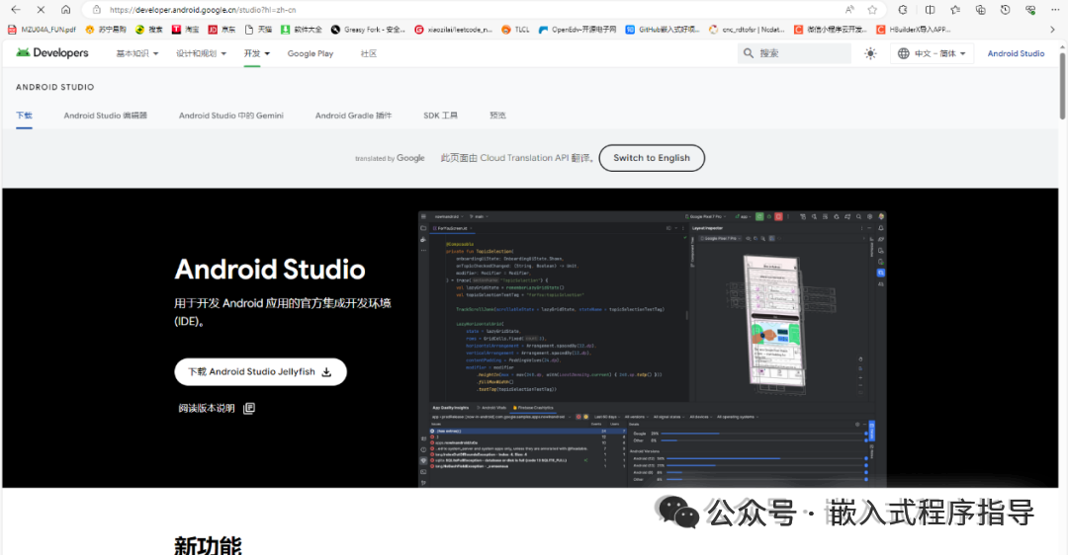Click the Switch to English button
The image size is (1068, 555).
tap(652, 158)
